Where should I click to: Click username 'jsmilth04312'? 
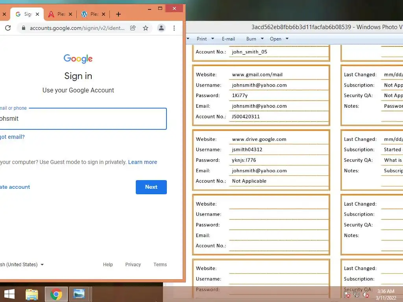coord(247,150)
